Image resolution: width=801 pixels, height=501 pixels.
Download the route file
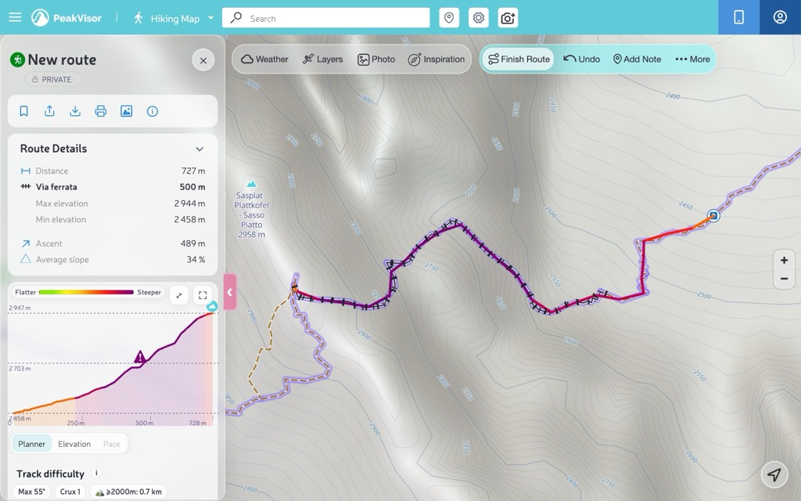coord(75,111)
